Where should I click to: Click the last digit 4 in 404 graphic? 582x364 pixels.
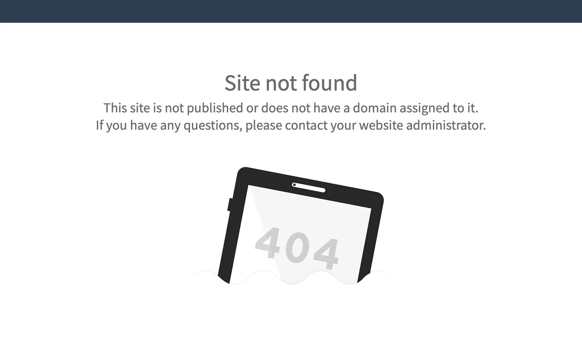[326, 253]
